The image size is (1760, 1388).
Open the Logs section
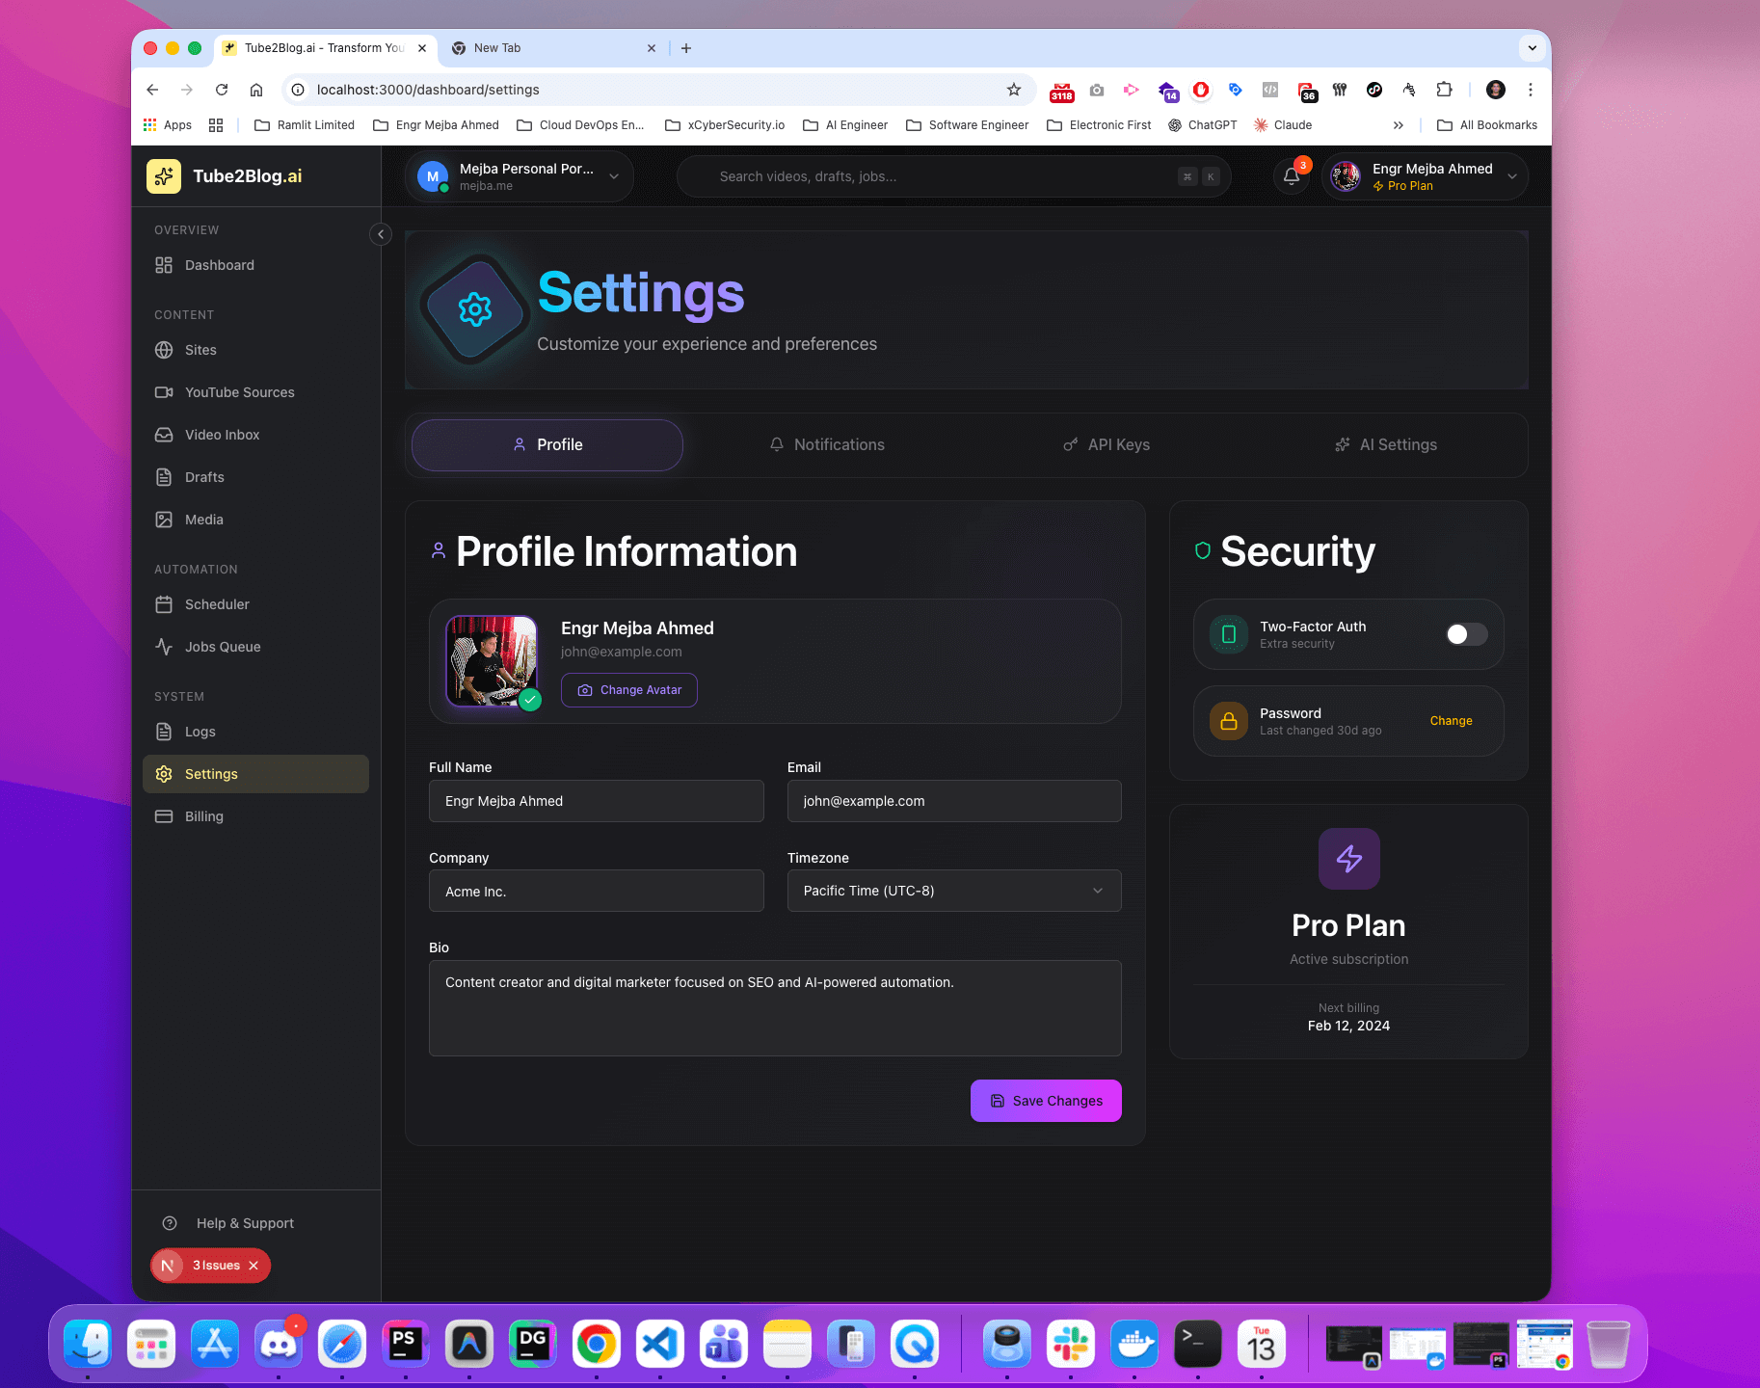pyautogui.click(x=200, y=732)
